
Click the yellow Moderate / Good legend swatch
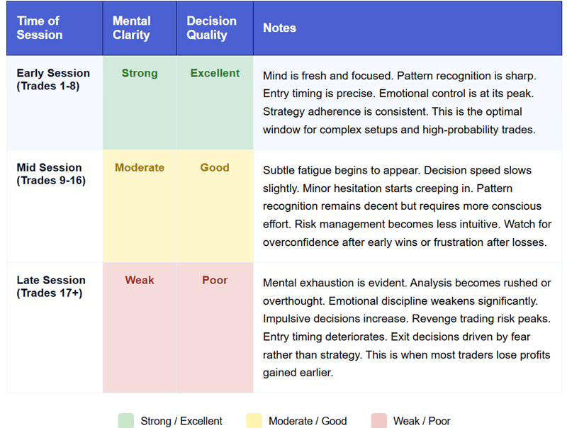[x=254, y=421]
